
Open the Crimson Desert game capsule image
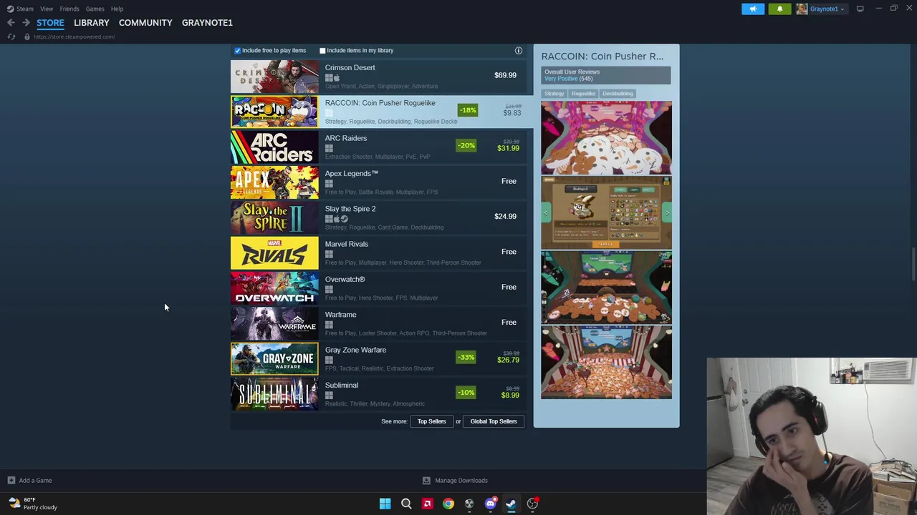[274, 77]
